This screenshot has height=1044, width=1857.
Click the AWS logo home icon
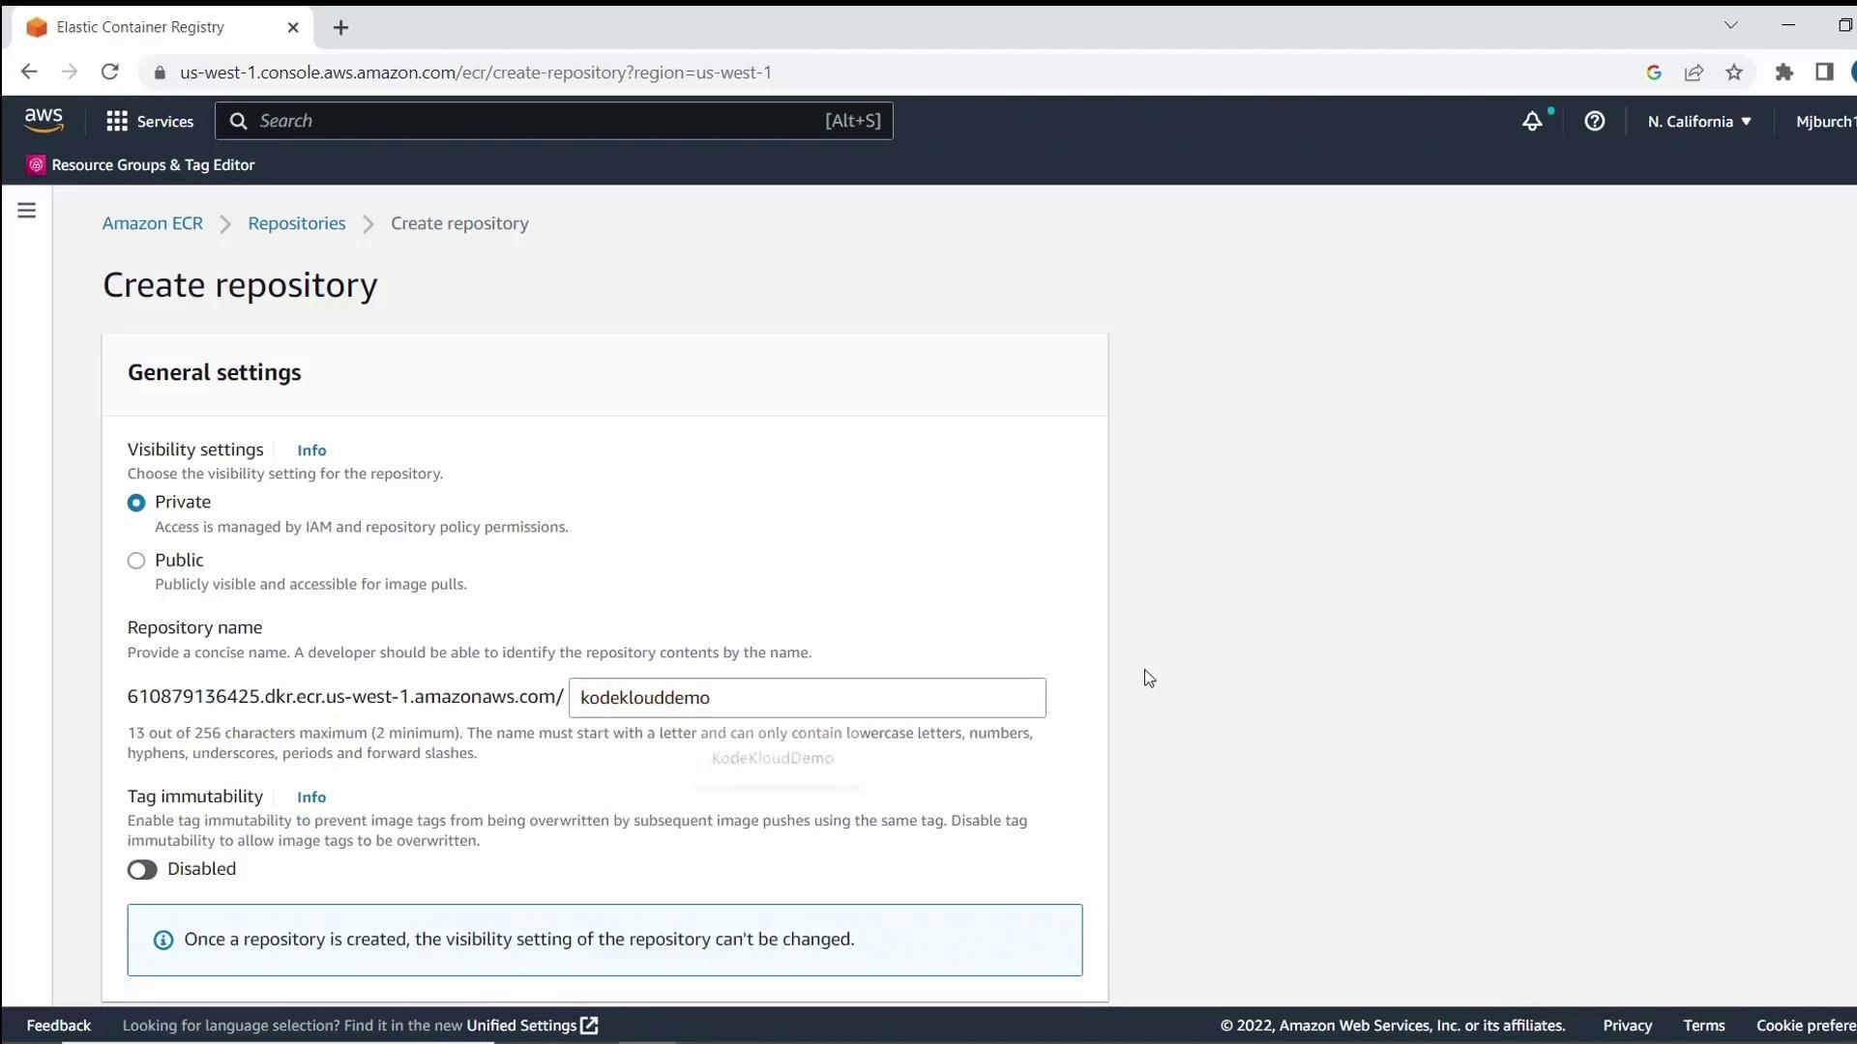point(44,121)
